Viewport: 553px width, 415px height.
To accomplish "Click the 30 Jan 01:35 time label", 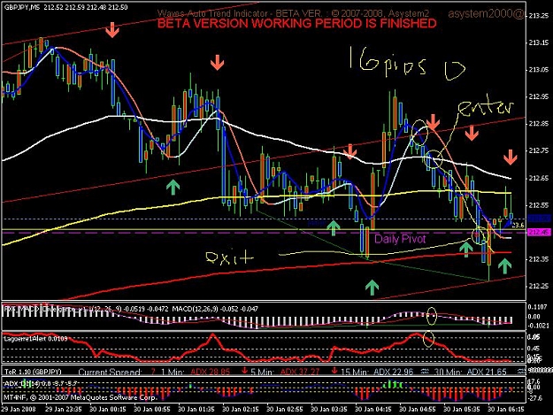I will coord(196,410).
